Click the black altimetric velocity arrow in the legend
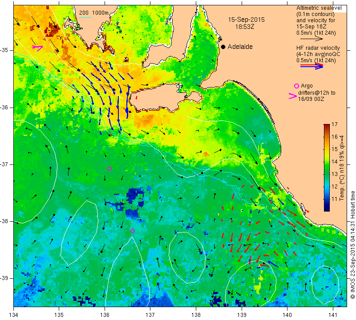The height and width of the screenshot is (320, 356). click(x=311, y=39)
